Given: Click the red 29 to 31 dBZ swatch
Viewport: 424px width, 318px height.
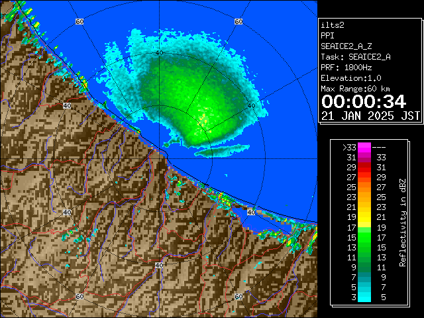Looking at the screenshot, I should [x=364, y=168].
